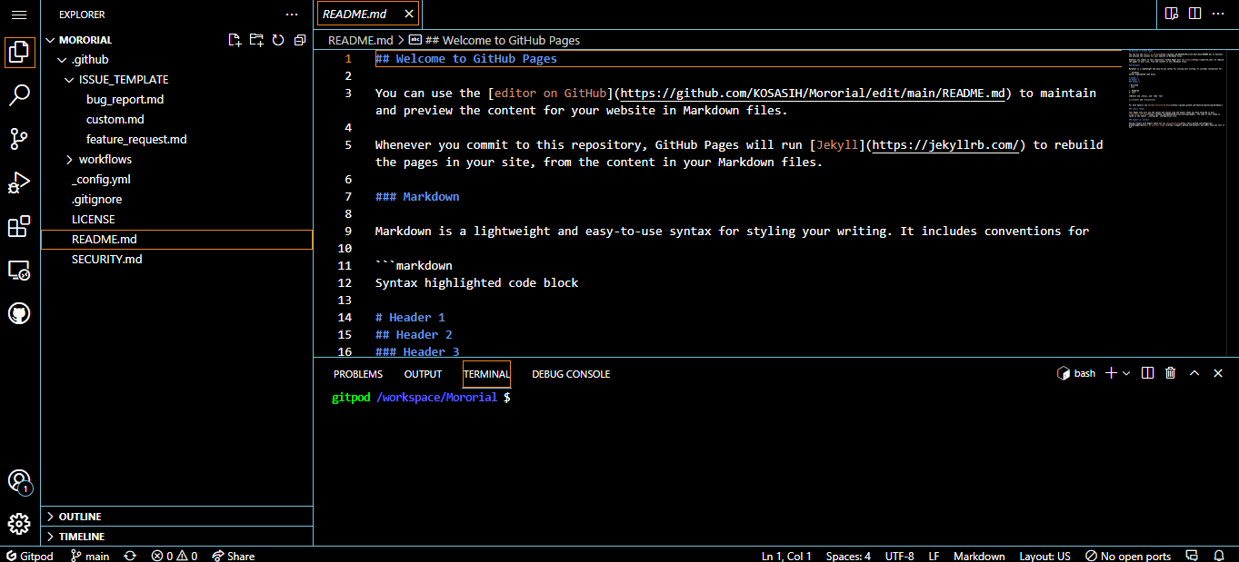Collapse the .github folder
Image resolution: width=1239 pixels, height=562 pixels.
coord(176,60)
